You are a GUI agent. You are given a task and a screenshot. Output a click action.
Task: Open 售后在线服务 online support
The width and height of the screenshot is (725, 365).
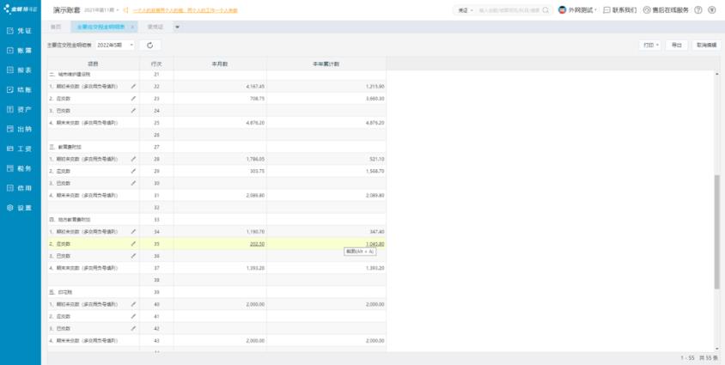666,9
